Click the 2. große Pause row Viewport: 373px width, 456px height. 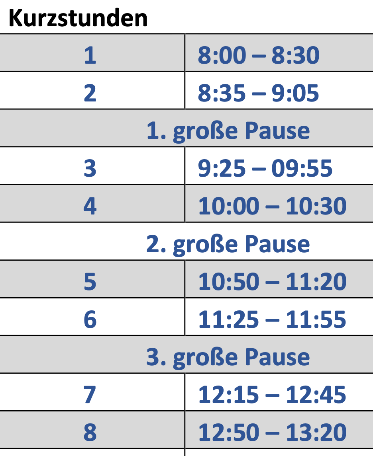point(228,244)
